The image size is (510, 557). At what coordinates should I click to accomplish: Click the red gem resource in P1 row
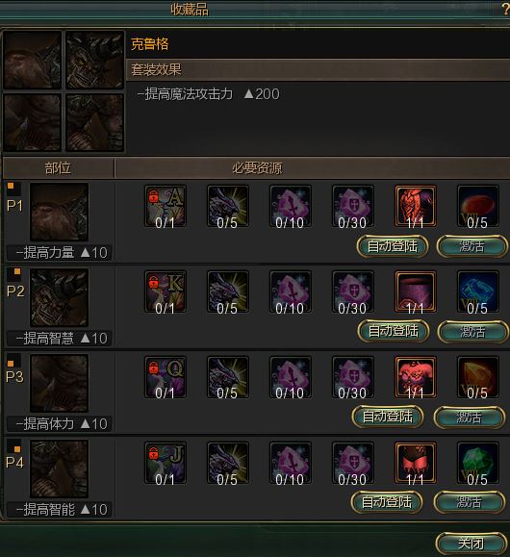(478, 206)
